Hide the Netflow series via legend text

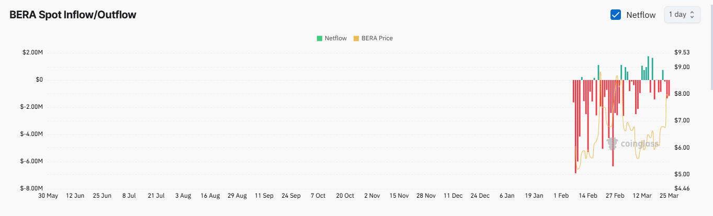(x=335, y=38)
